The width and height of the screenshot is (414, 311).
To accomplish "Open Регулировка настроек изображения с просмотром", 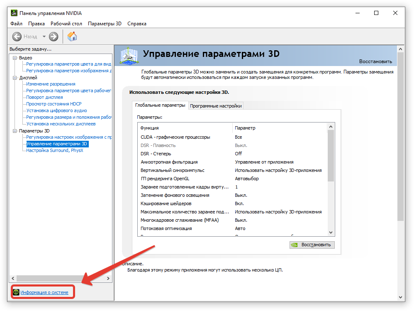I will coord(68,137).
